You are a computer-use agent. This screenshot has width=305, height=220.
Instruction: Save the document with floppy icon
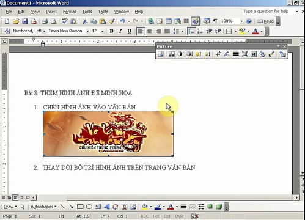coord(25,21)
